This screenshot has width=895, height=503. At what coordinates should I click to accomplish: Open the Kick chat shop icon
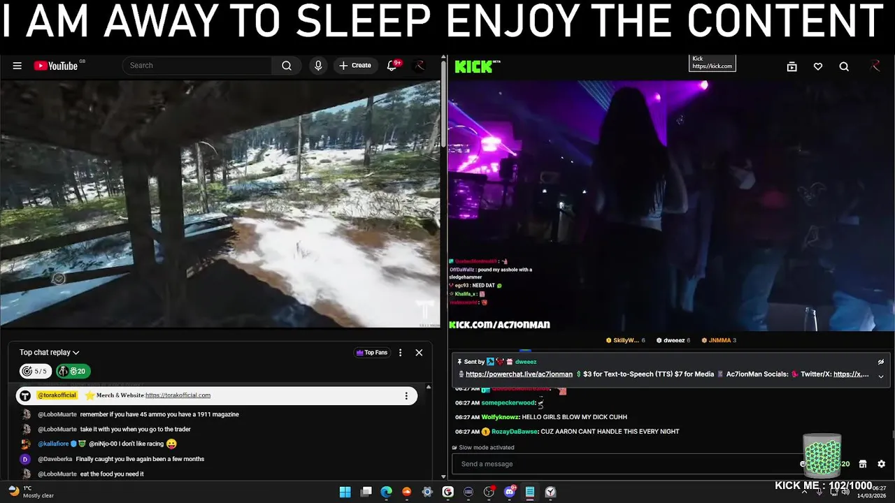pos(863,464)
